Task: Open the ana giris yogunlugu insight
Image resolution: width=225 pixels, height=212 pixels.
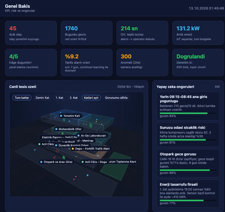Action: click(x=188, y=106)
